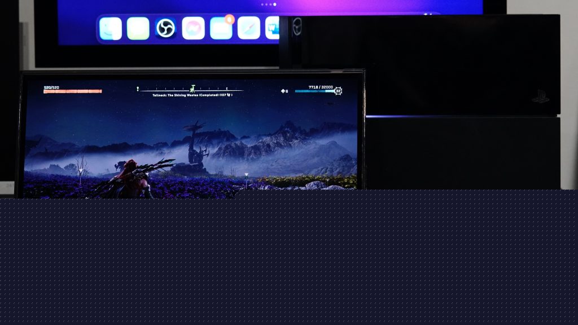Click the level 32 badge in game HUD
Viewport: 578px width, 325px height.
coord(338,91)
